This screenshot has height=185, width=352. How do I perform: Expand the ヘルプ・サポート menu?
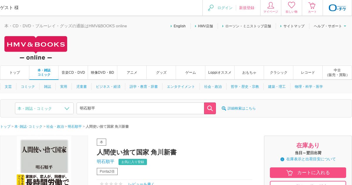[330, 26]
